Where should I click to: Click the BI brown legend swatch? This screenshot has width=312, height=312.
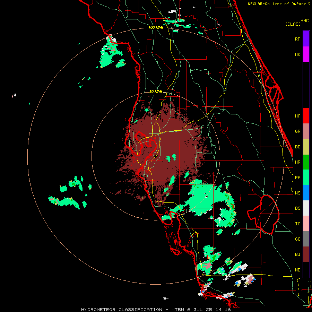[306, 254]
